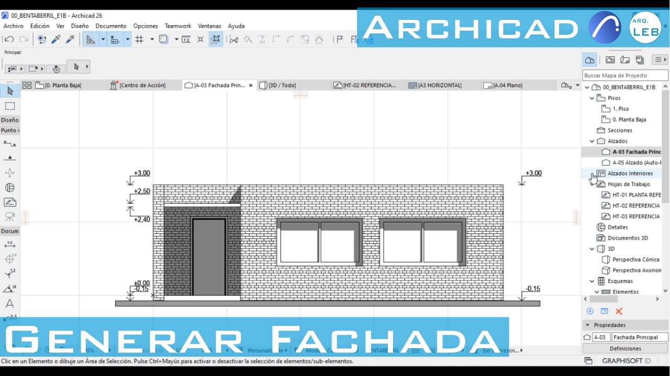Click the measure ruler icon
Screen dimensions: 670x376
point(186,39)
